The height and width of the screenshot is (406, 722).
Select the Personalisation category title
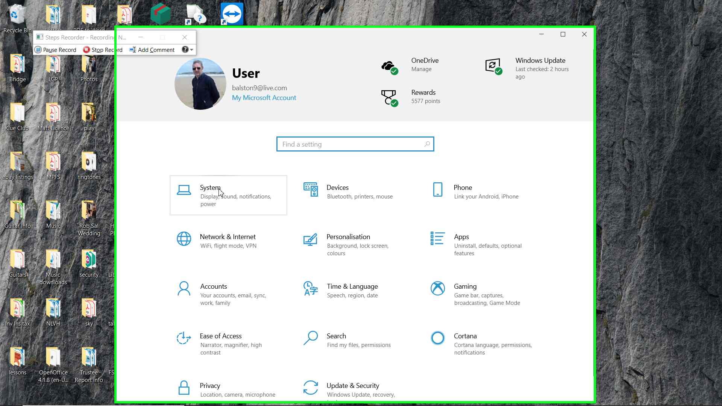tap(348, 237)
